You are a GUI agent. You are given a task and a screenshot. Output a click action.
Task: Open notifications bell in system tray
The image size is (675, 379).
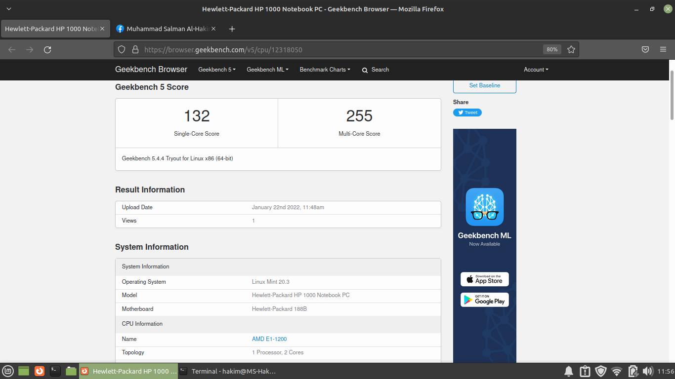(569, 371)
